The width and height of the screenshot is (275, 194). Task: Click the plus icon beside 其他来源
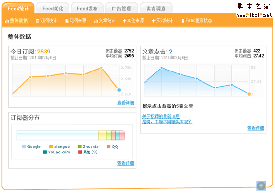(124, 21)
